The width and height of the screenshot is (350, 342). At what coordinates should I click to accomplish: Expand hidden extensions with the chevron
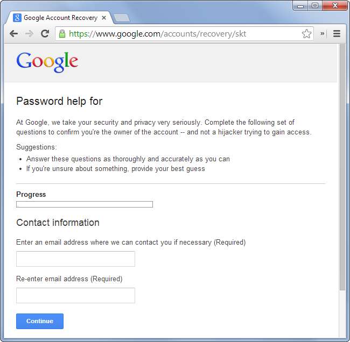pyautogui.click(x=323, y=33)
